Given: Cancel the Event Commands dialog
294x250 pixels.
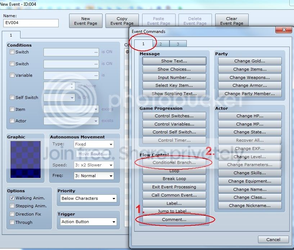Looking at the screenshot, I should click(273, 239).
